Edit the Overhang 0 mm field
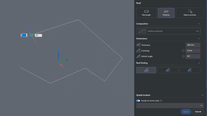207x116 pixels. [x=193, y=51]
